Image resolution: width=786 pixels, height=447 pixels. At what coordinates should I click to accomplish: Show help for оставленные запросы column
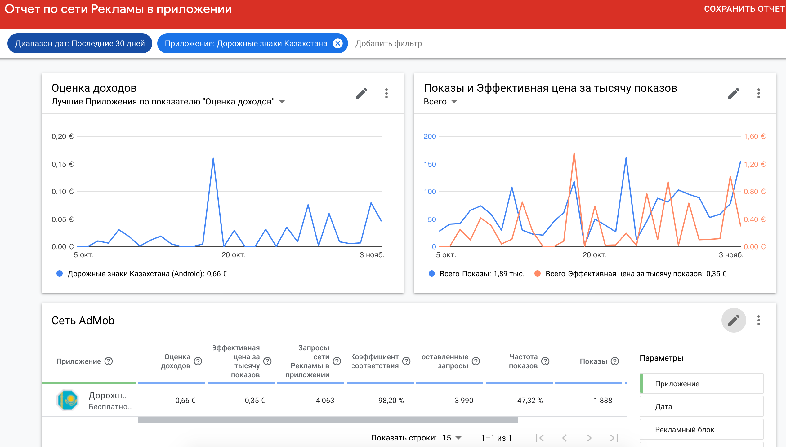click(x=476, y=361)
